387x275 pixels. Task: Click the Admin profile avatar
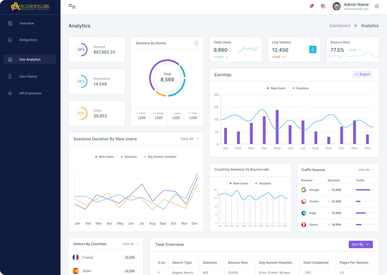336,6
